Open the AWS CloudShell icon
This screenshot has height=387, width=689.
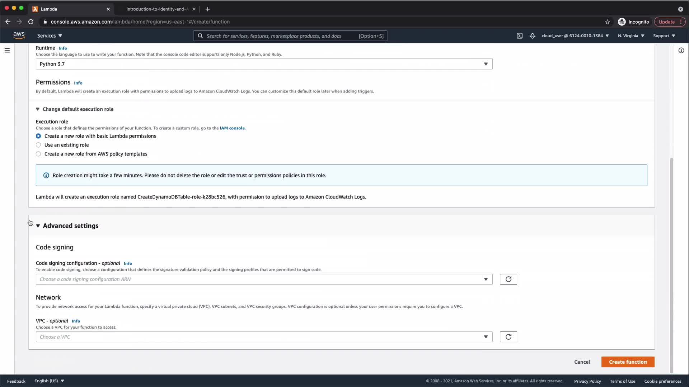pyautogui.click(x=519, y=36)
